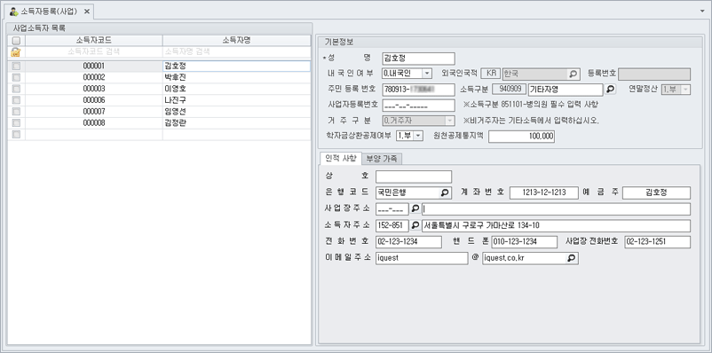This screenshot has width=712, height=353.
Task: Select 이영호 in the earner list
Action: (236, 89)
